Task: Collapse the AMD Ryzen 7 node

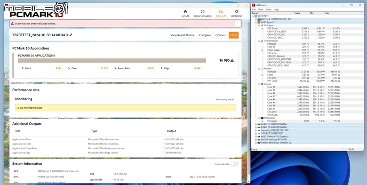Action: [x=256, y=22]
